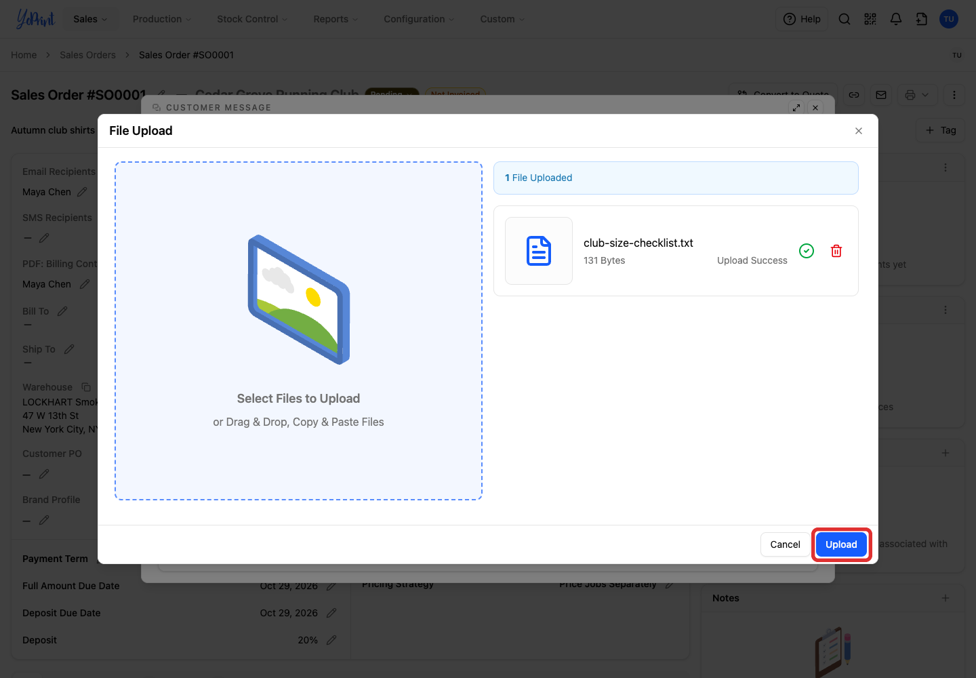Go to Sales Orders breadcrumb

pos(87,55)
